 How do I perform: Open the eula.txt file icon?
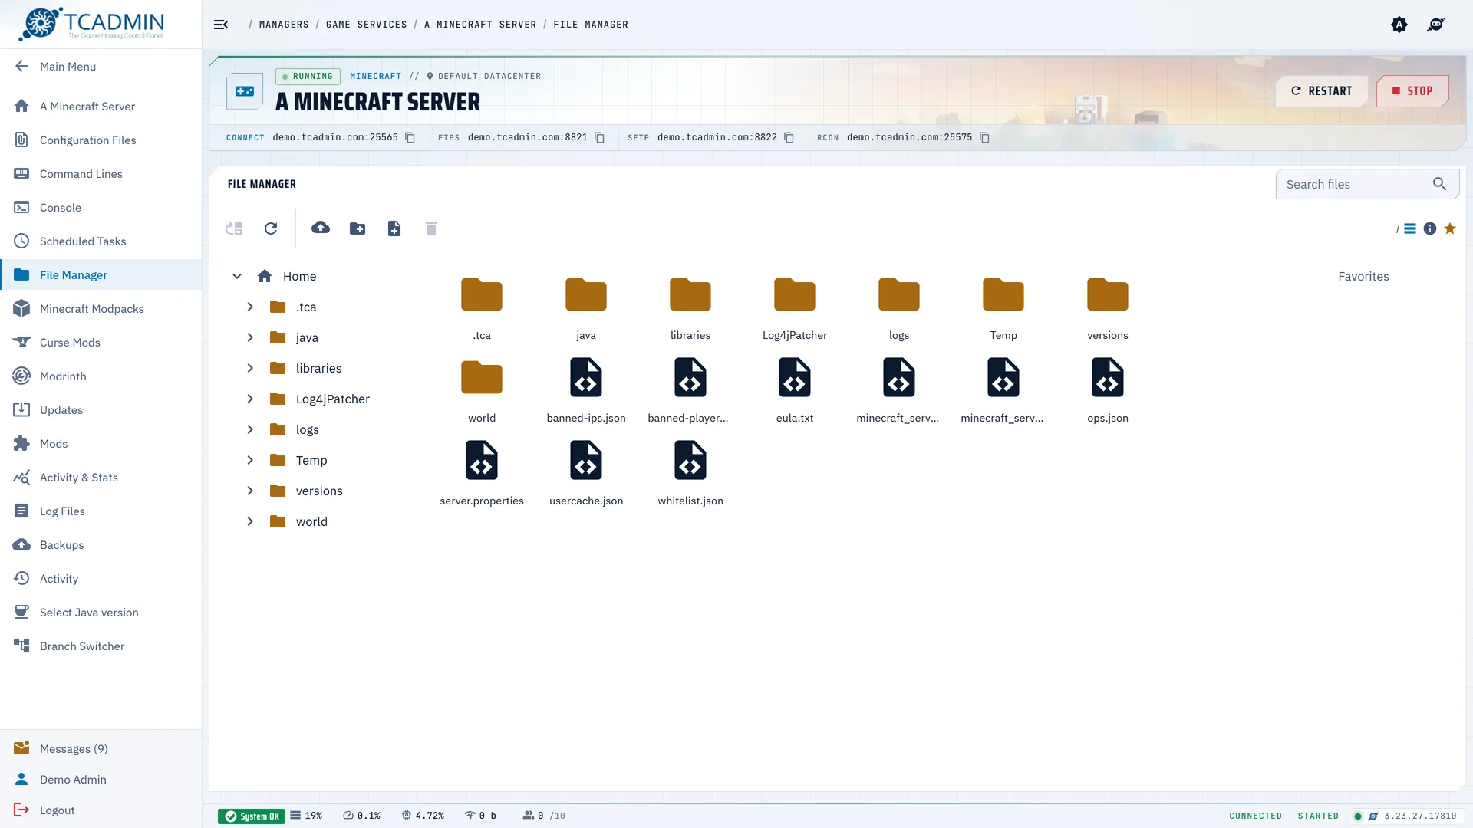795,377
